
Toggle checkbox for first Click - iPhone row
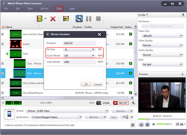click(x=2, y=64)
